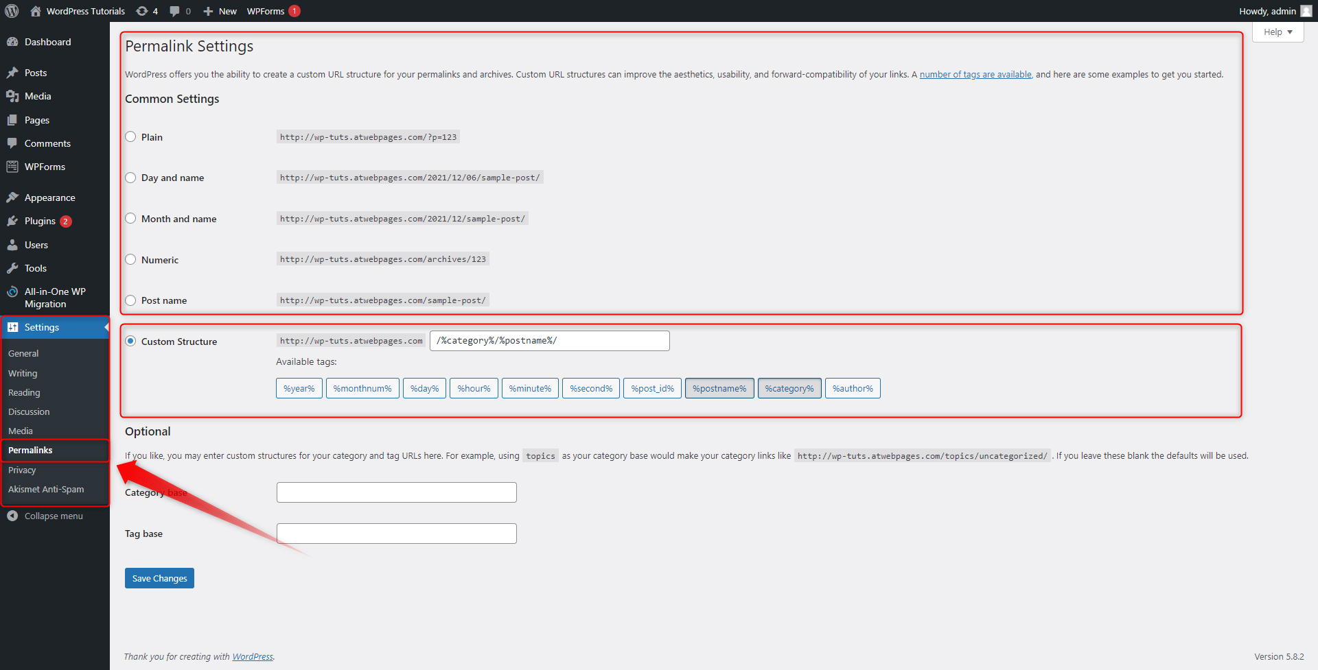Select the Plain permalink radio button
Image resolution: width=1318 pixels, height=670 pixels.
click(130, 136)
